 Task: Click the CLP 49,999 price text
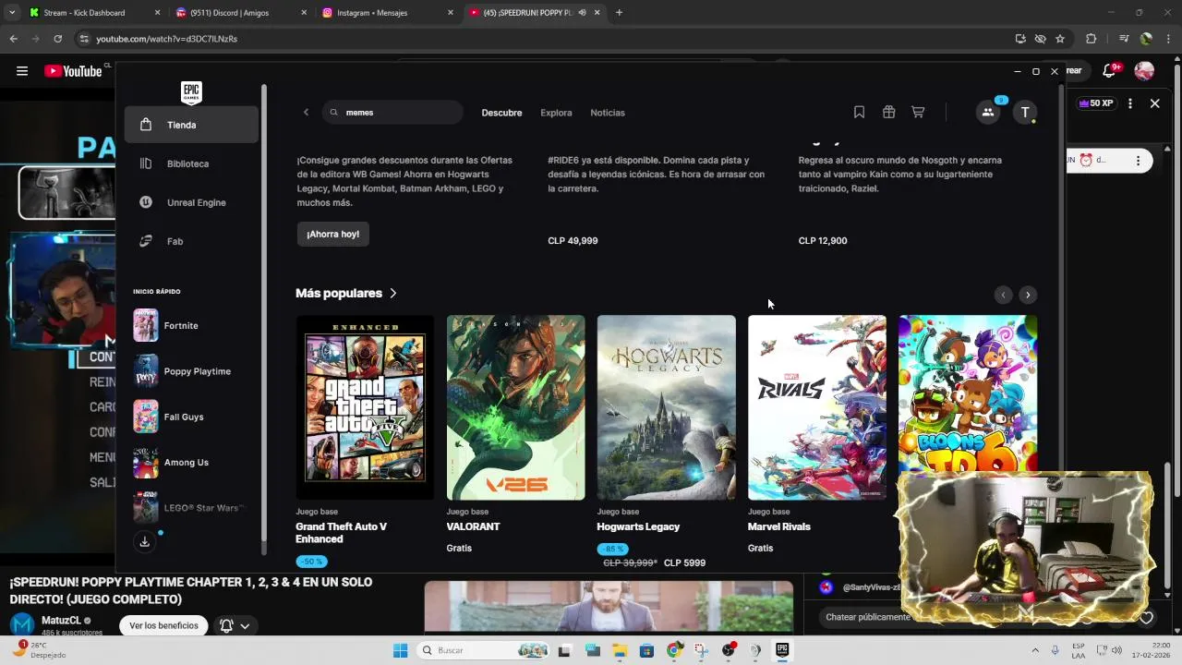573,241
